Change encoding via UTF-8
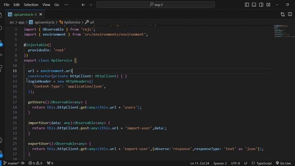The height and width of the screenshot is (166, 295). [x=236, y=163]
